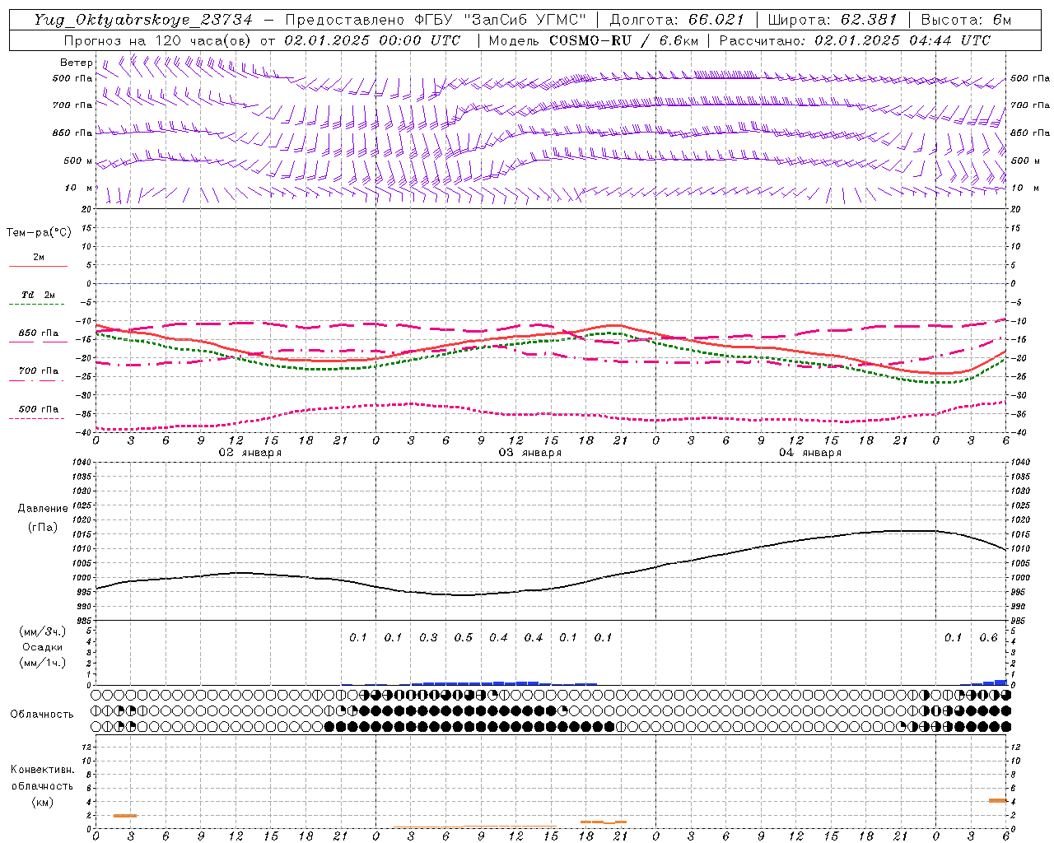Click the 02 января date label
The width and height of the screenshot is (1054, 843).
click(250, 453)
